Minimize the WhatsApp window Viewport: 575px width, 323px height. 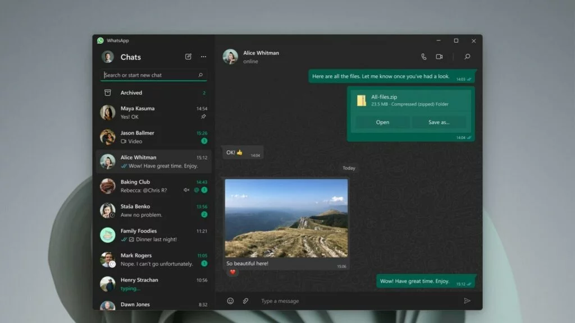point(439,40)
